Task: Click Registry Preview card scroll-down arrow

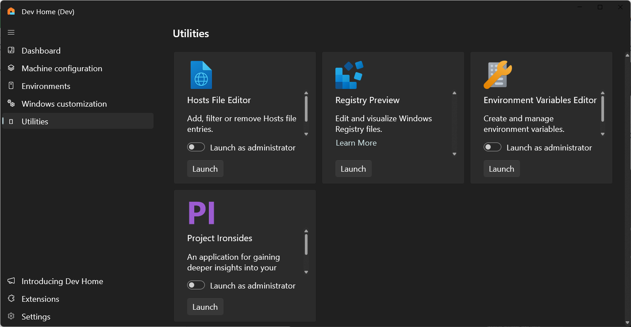Action: coord(454,154)
